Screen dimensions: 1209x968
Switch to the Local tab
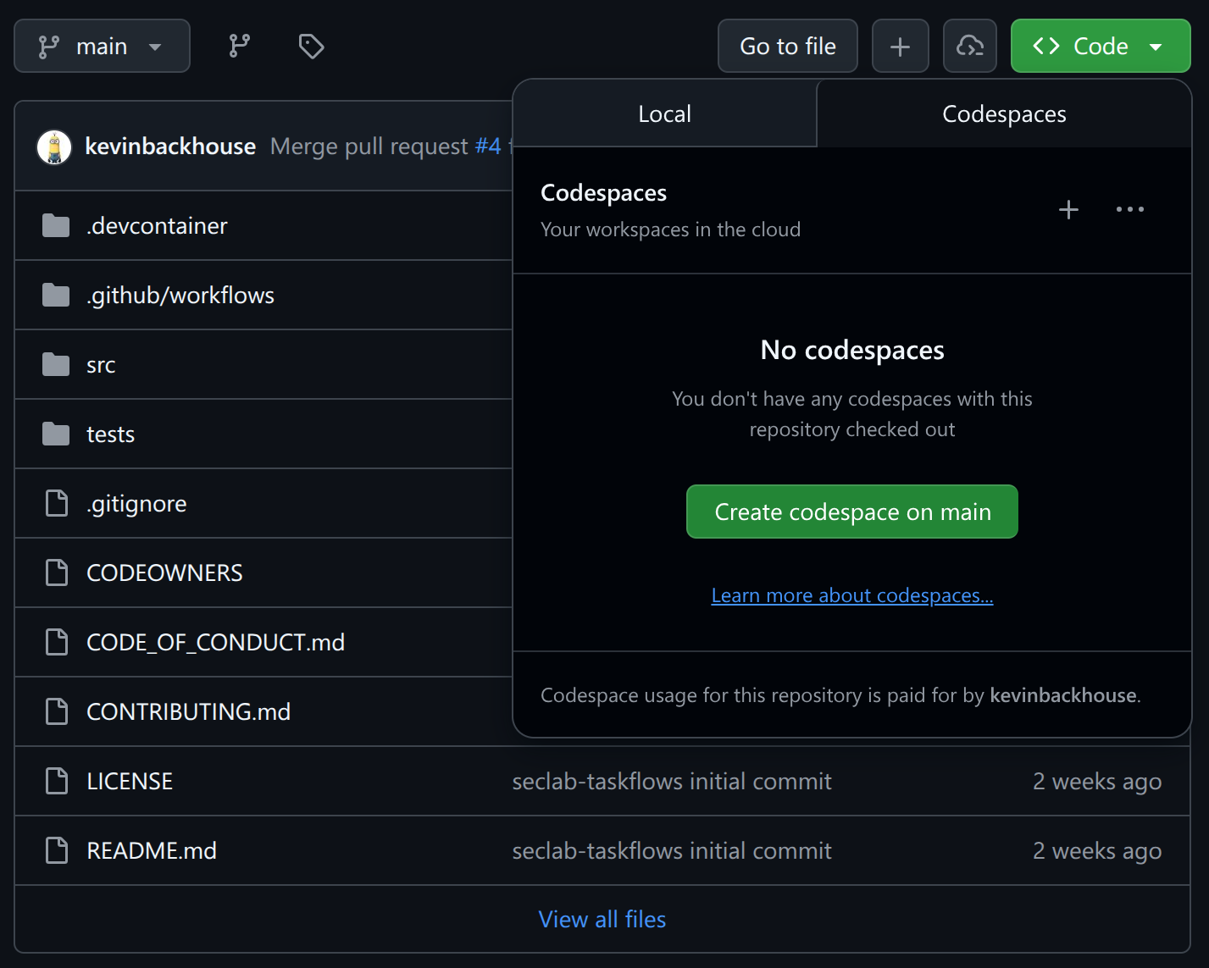(664, 113)
